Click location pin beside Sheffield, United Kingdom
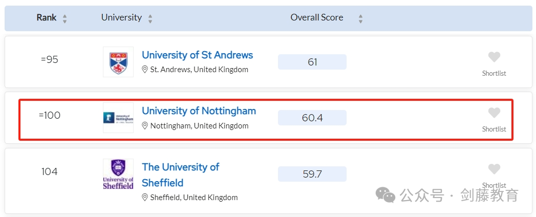 (x=145, y=198)
